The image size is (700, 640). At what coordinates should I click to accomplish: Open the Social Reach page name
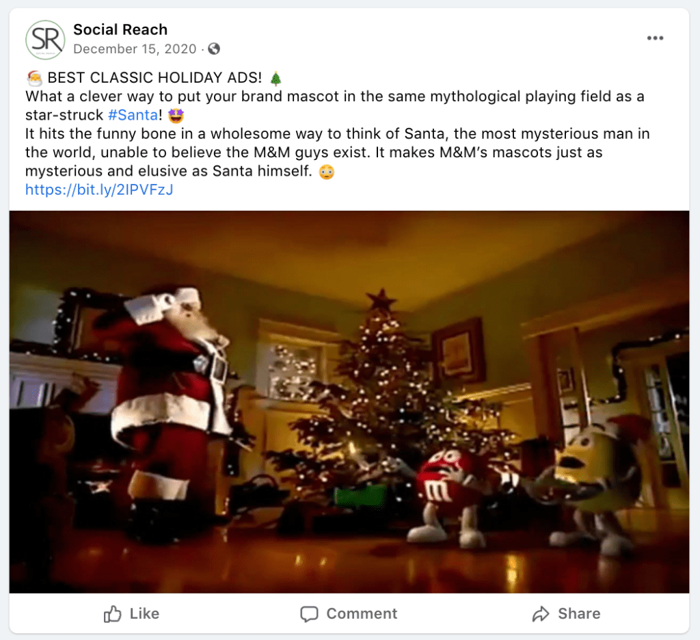pos(120,29)
